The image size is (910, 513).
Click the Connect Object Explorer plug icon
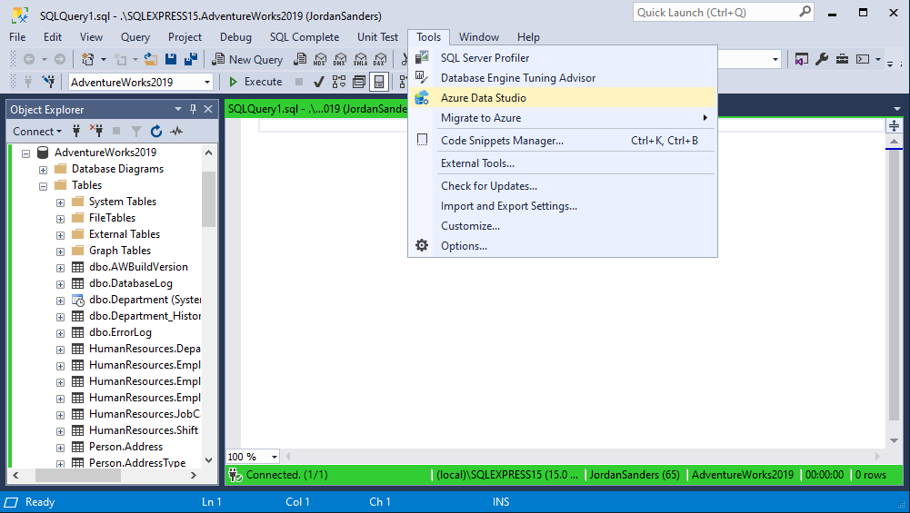point(76,131)
